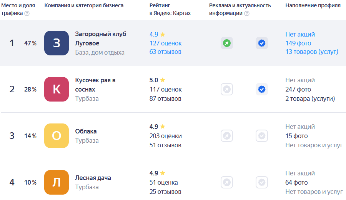Click the orange Л company logo
The height and width of the screenshot is (200, 346).
pos(57,182)
